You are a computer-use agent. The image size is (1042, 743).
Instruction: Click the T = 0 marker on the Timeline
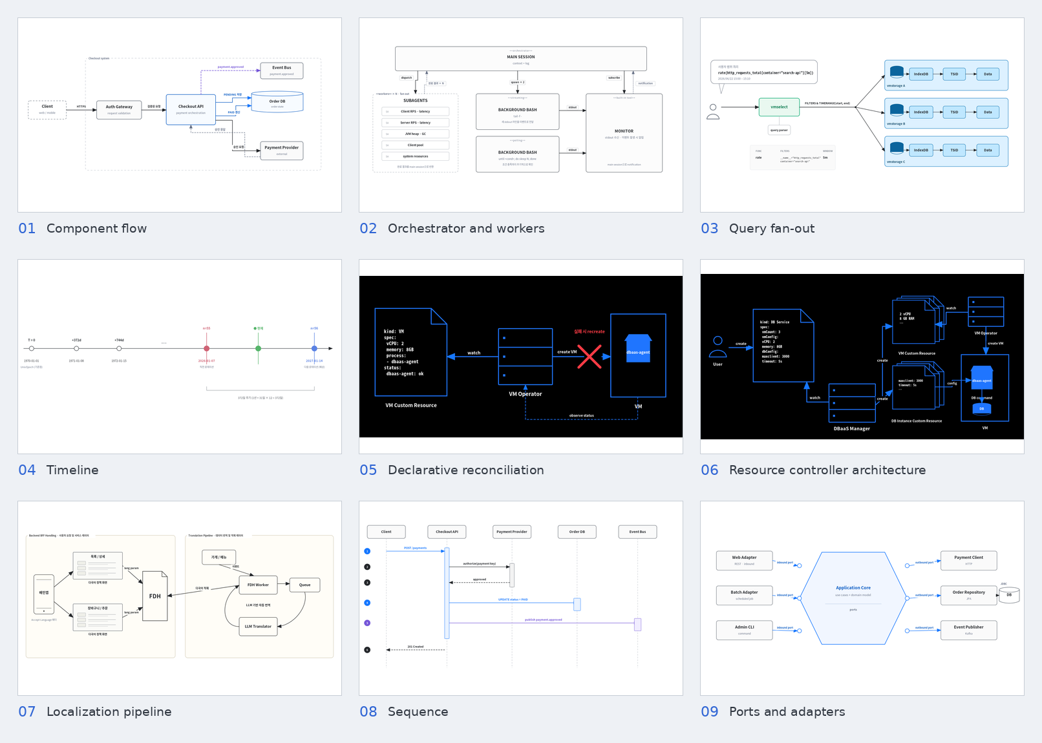(x=32, y=348)
